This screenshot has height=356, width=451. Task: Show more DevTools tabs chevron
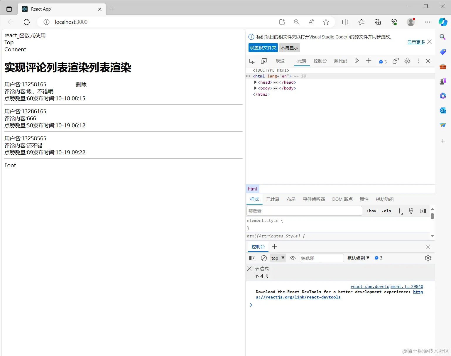(357, 61)
